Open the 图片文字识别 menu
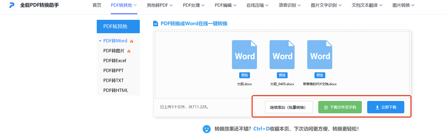Image resolution: width=447 pixels, height=139 pixels. (326, 5)
